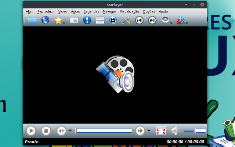Open the Visualização menu
Viewport: 235px width, 147px height.
click(x=129, y=11)
